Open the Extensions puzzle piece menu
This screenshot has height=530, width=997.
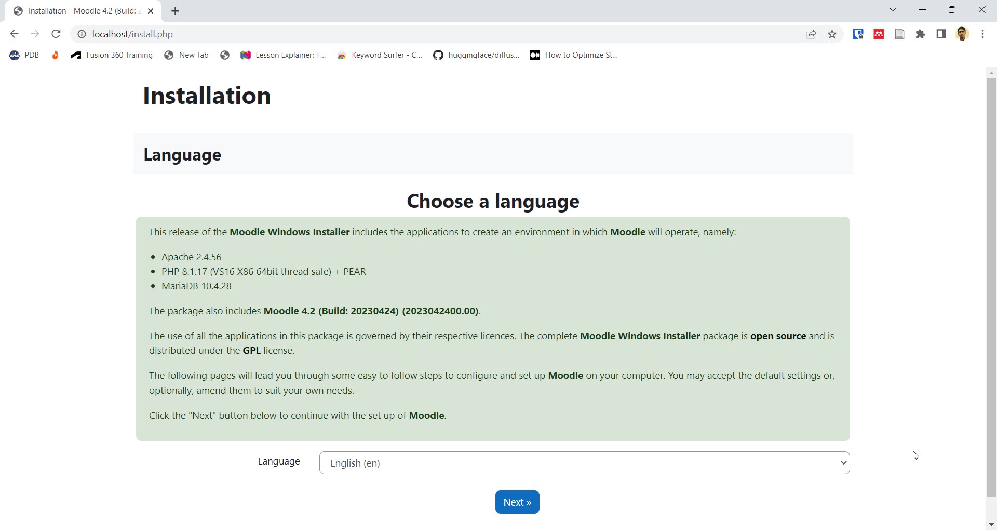tap(920, 34)
